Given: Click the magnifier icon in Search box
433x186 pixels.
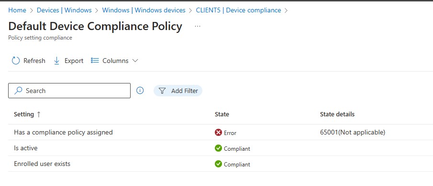Looking at the screenshot, I should 18,91.
